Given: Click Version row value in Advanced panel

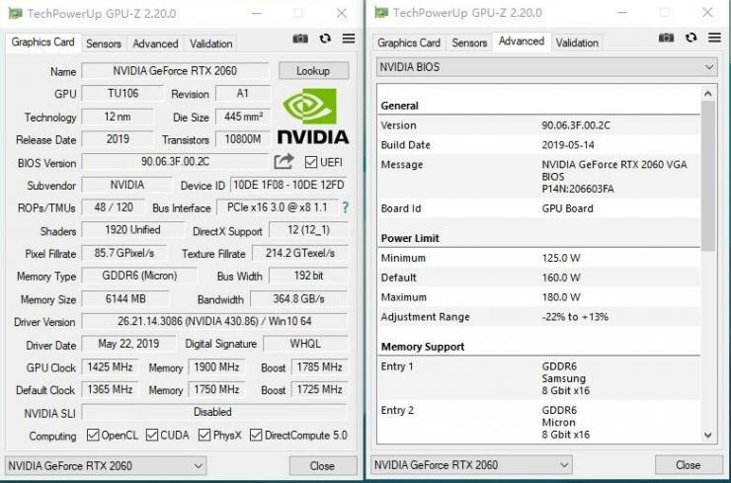Looking at the screenshot, I should click(576, 125).
